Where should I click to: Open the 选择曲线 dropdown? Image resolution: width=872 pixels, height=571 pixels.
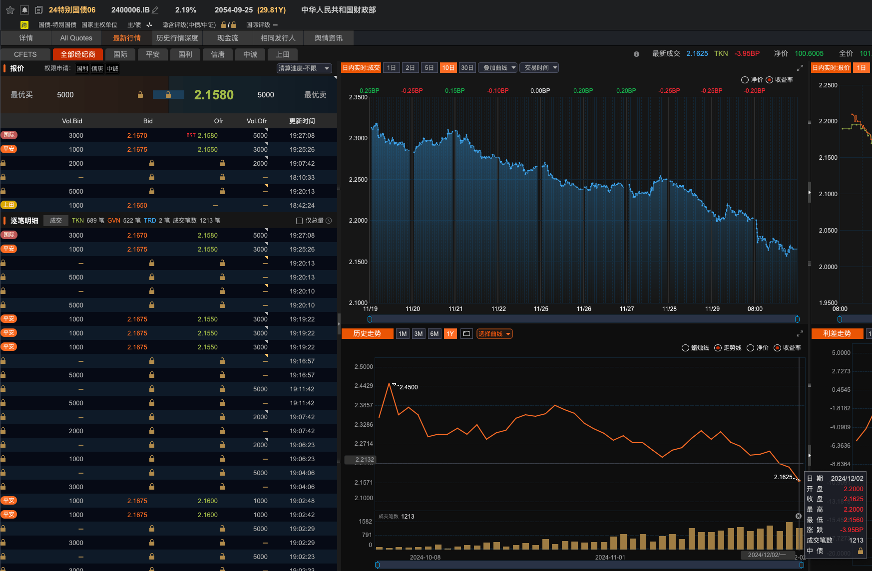click(494, 334)
